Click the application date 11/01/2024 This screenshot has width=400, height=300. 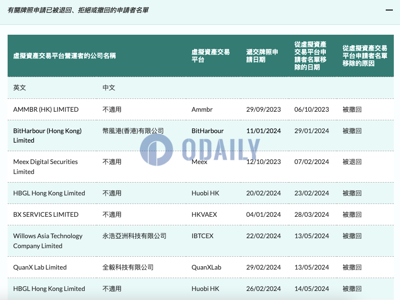point(263,131)
